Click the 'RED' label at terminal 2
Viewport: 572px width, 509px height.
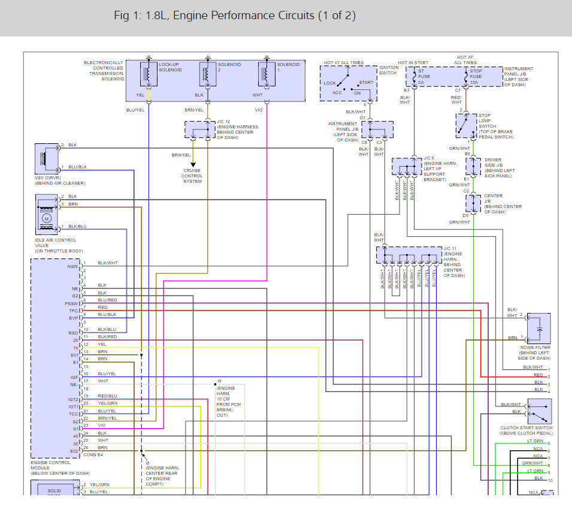pos(538,375)
